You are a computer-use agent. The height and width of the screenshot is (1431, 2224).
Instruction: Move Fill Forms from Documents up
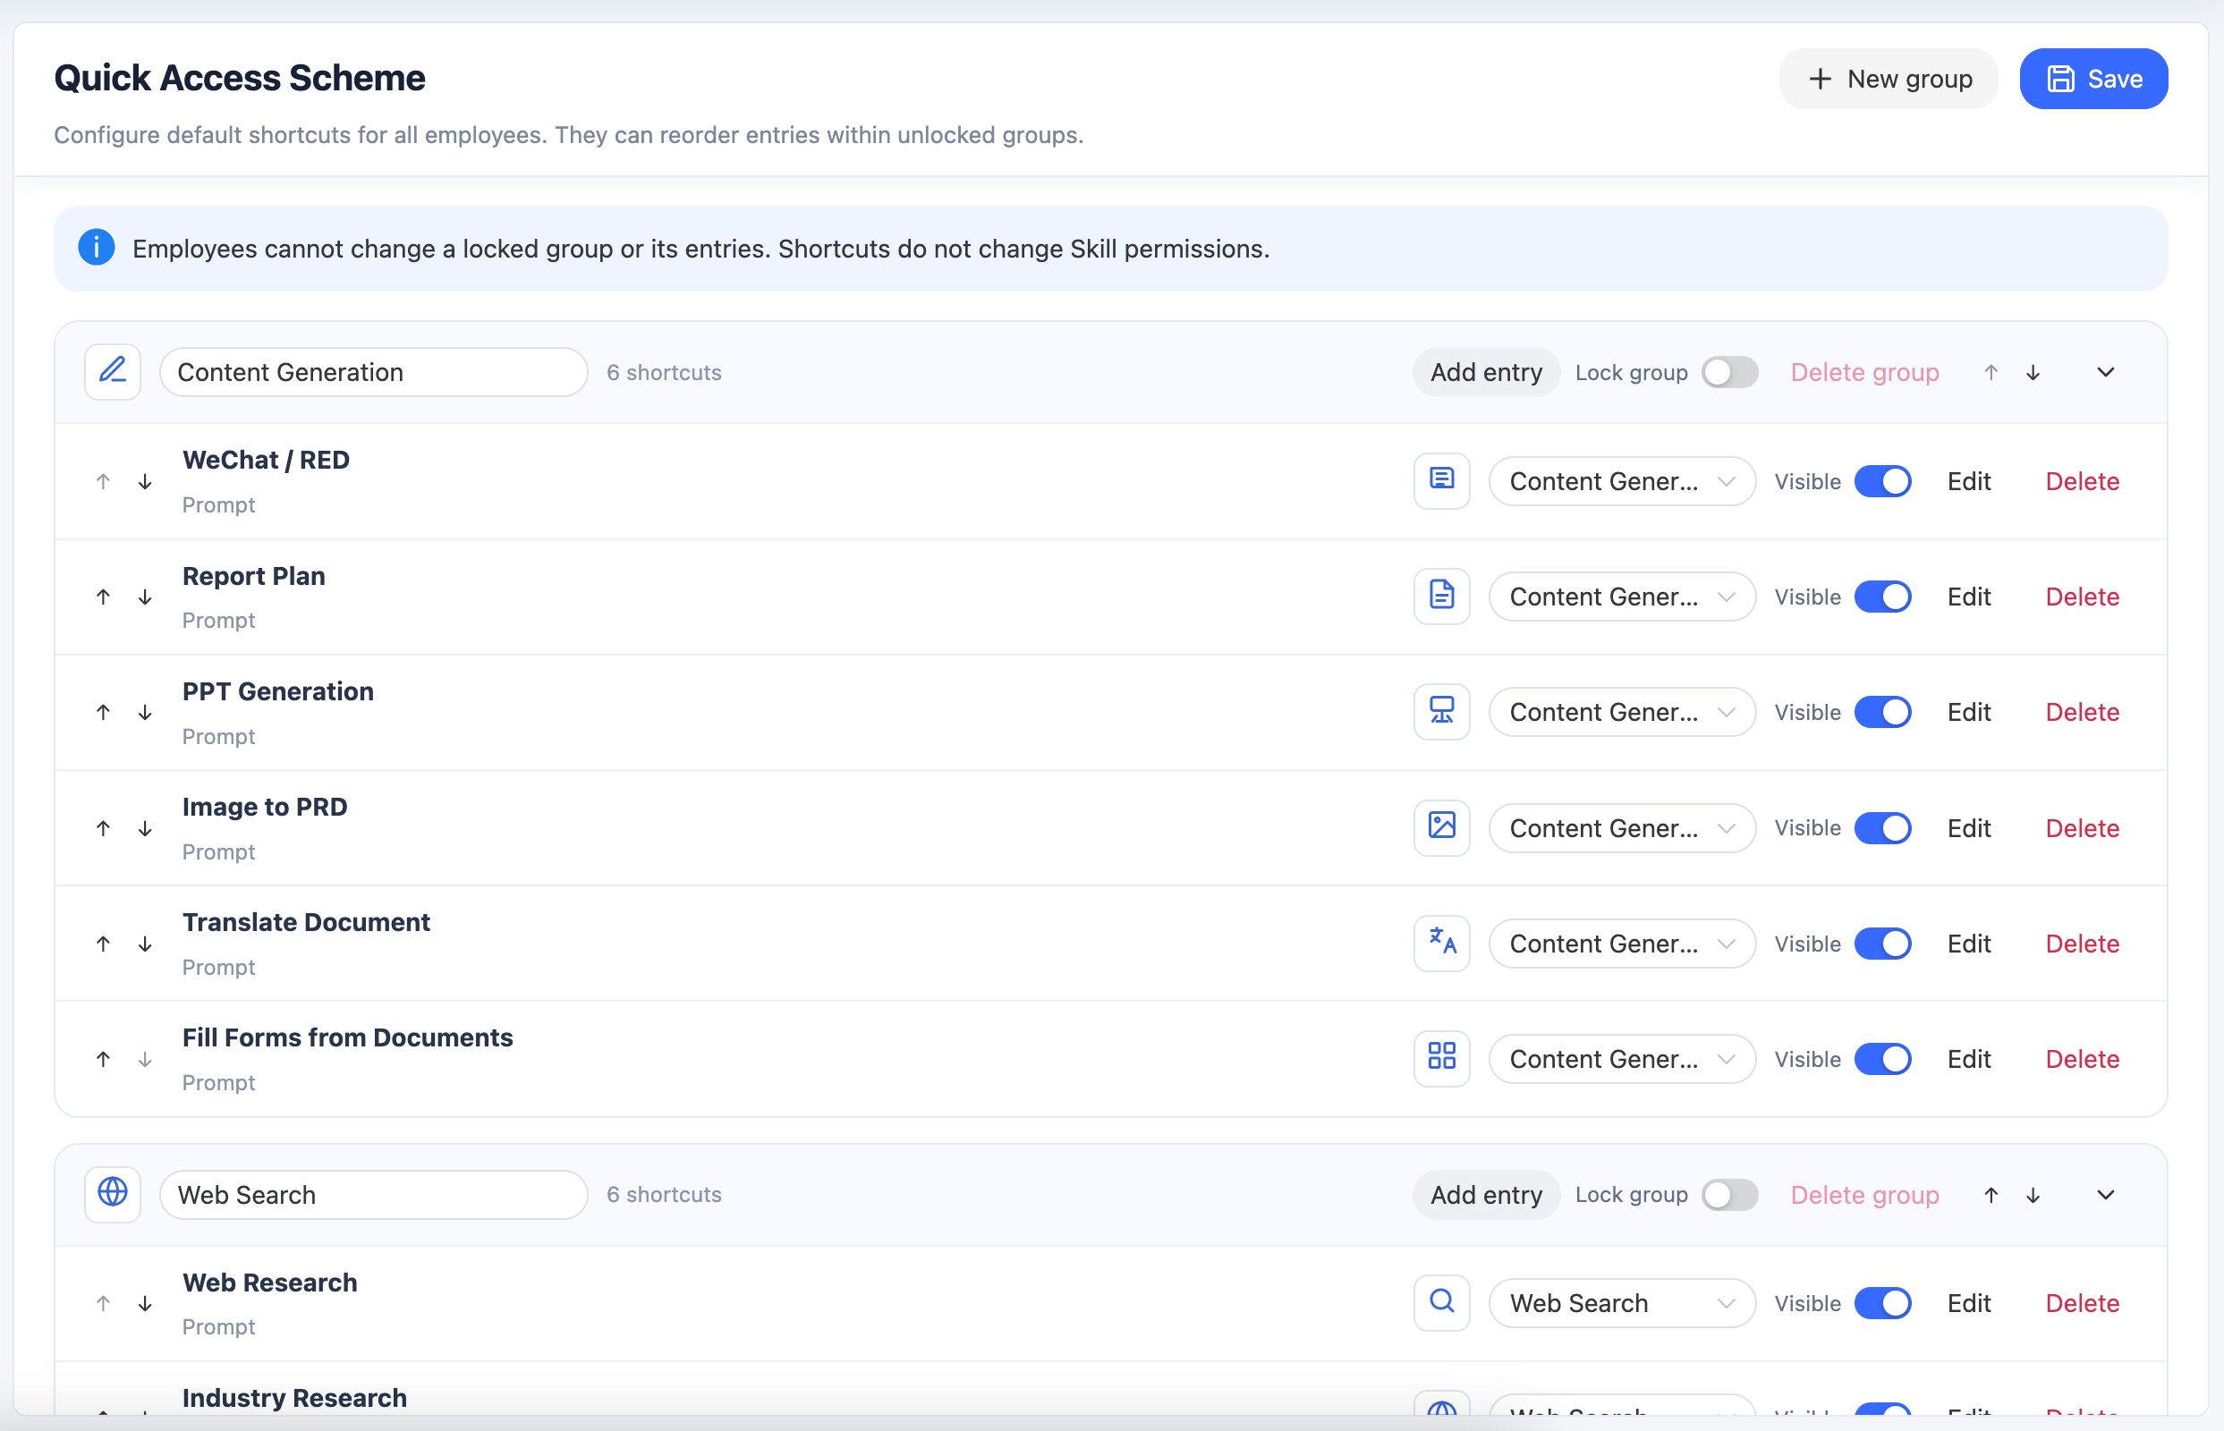[x=103, y=1059]
